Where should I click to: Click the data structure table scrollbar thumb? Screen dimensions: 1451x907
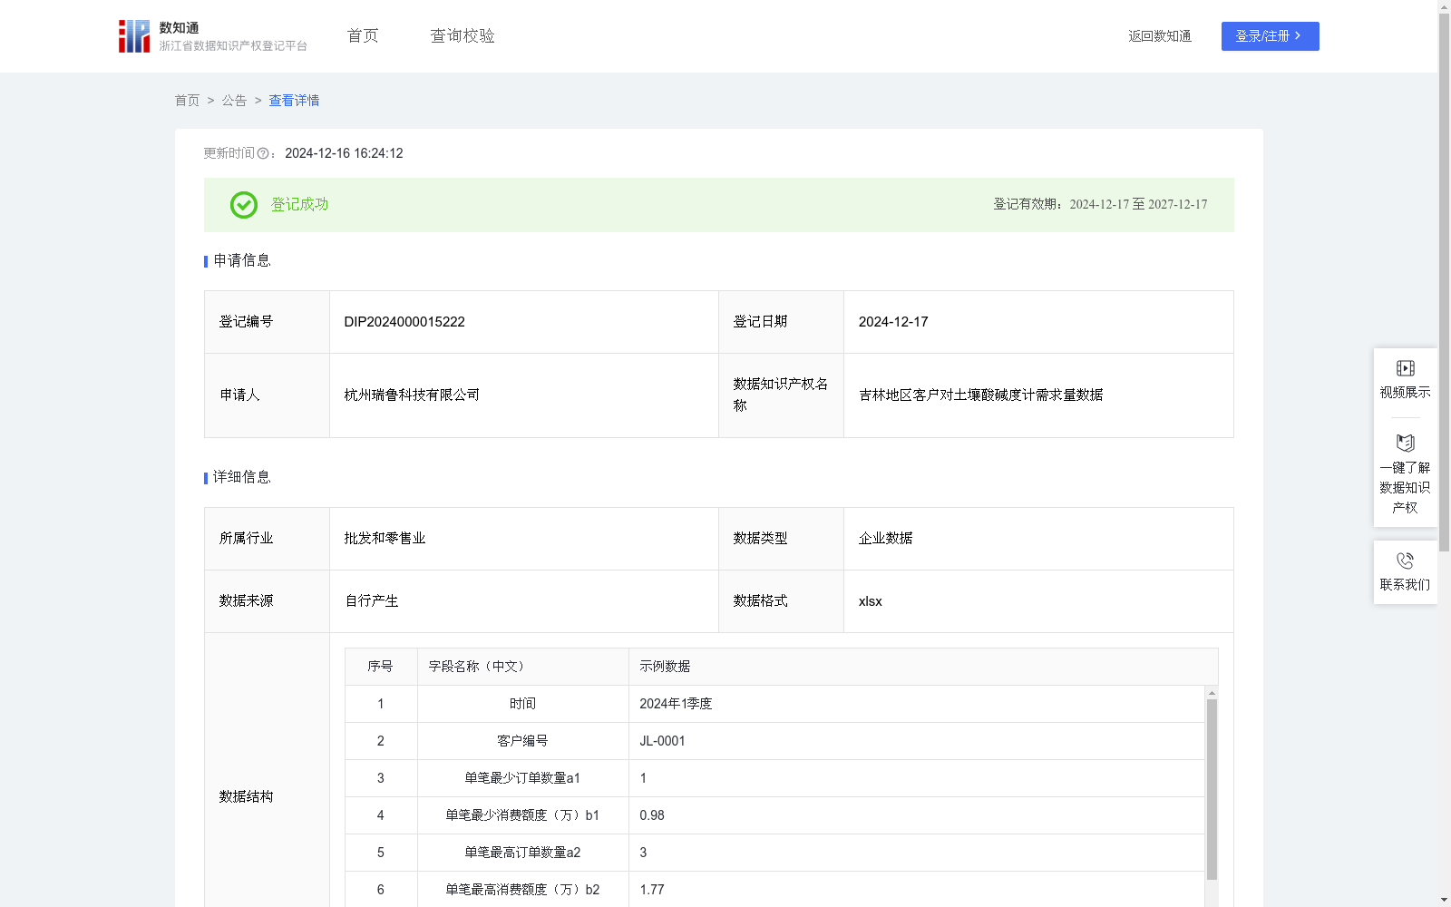tap(1212, 789)
